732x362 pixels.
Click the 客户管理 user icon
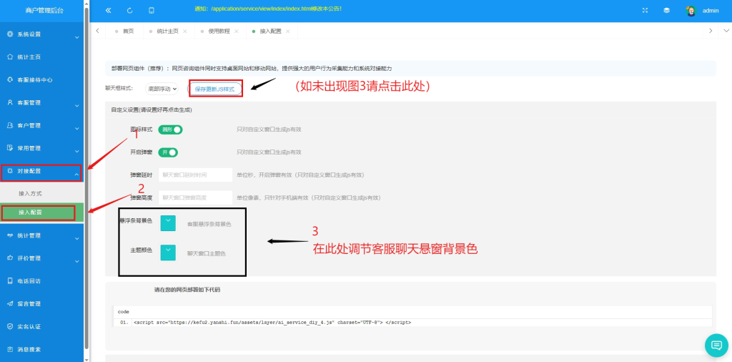(x=10, y=125)
